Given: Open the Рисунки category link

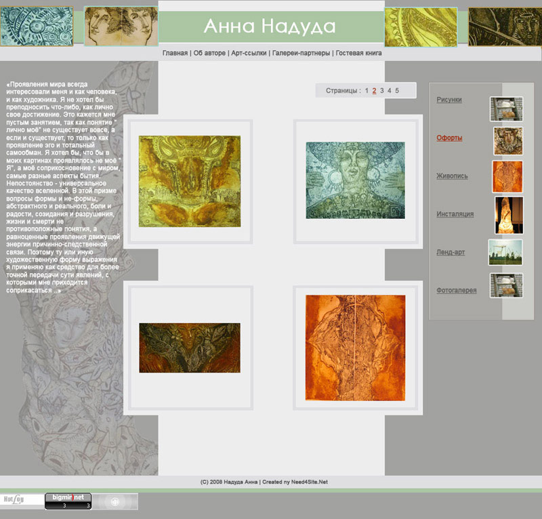Looking at the screenshot, I should 449,100.
